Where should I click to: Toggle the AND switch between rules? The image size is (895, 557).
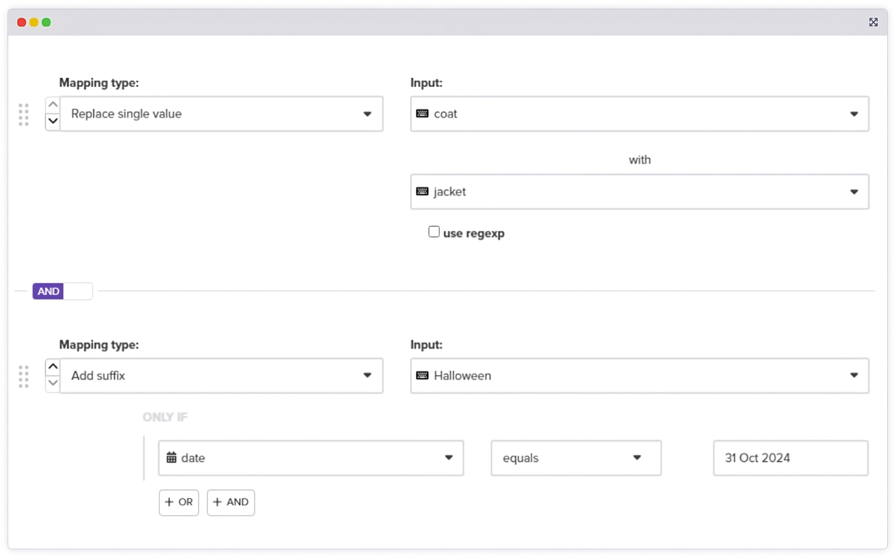[48, 291]
